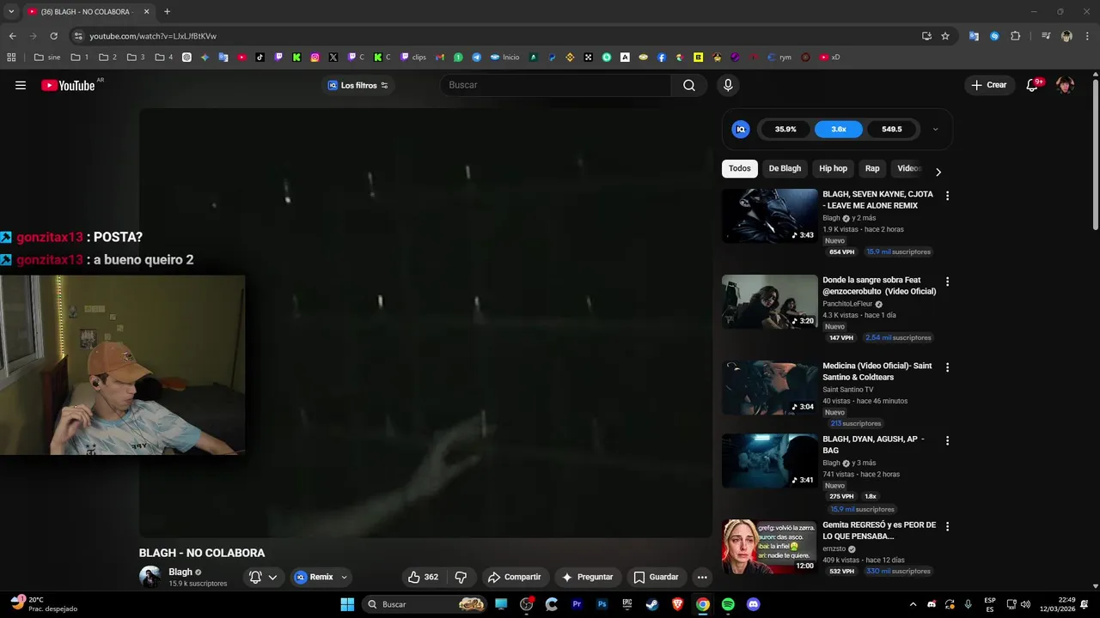Image resolution: width=1100 pixels, height=618 pixels.
Task: Open the Instagram bookmark
Action: [315, 58]
